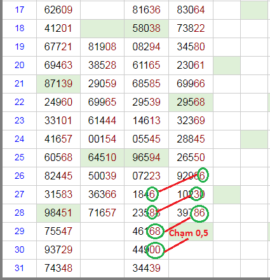This screenshot has width=270, height=280.
Task: Click cell containing 73822
Action: point(191,28)
